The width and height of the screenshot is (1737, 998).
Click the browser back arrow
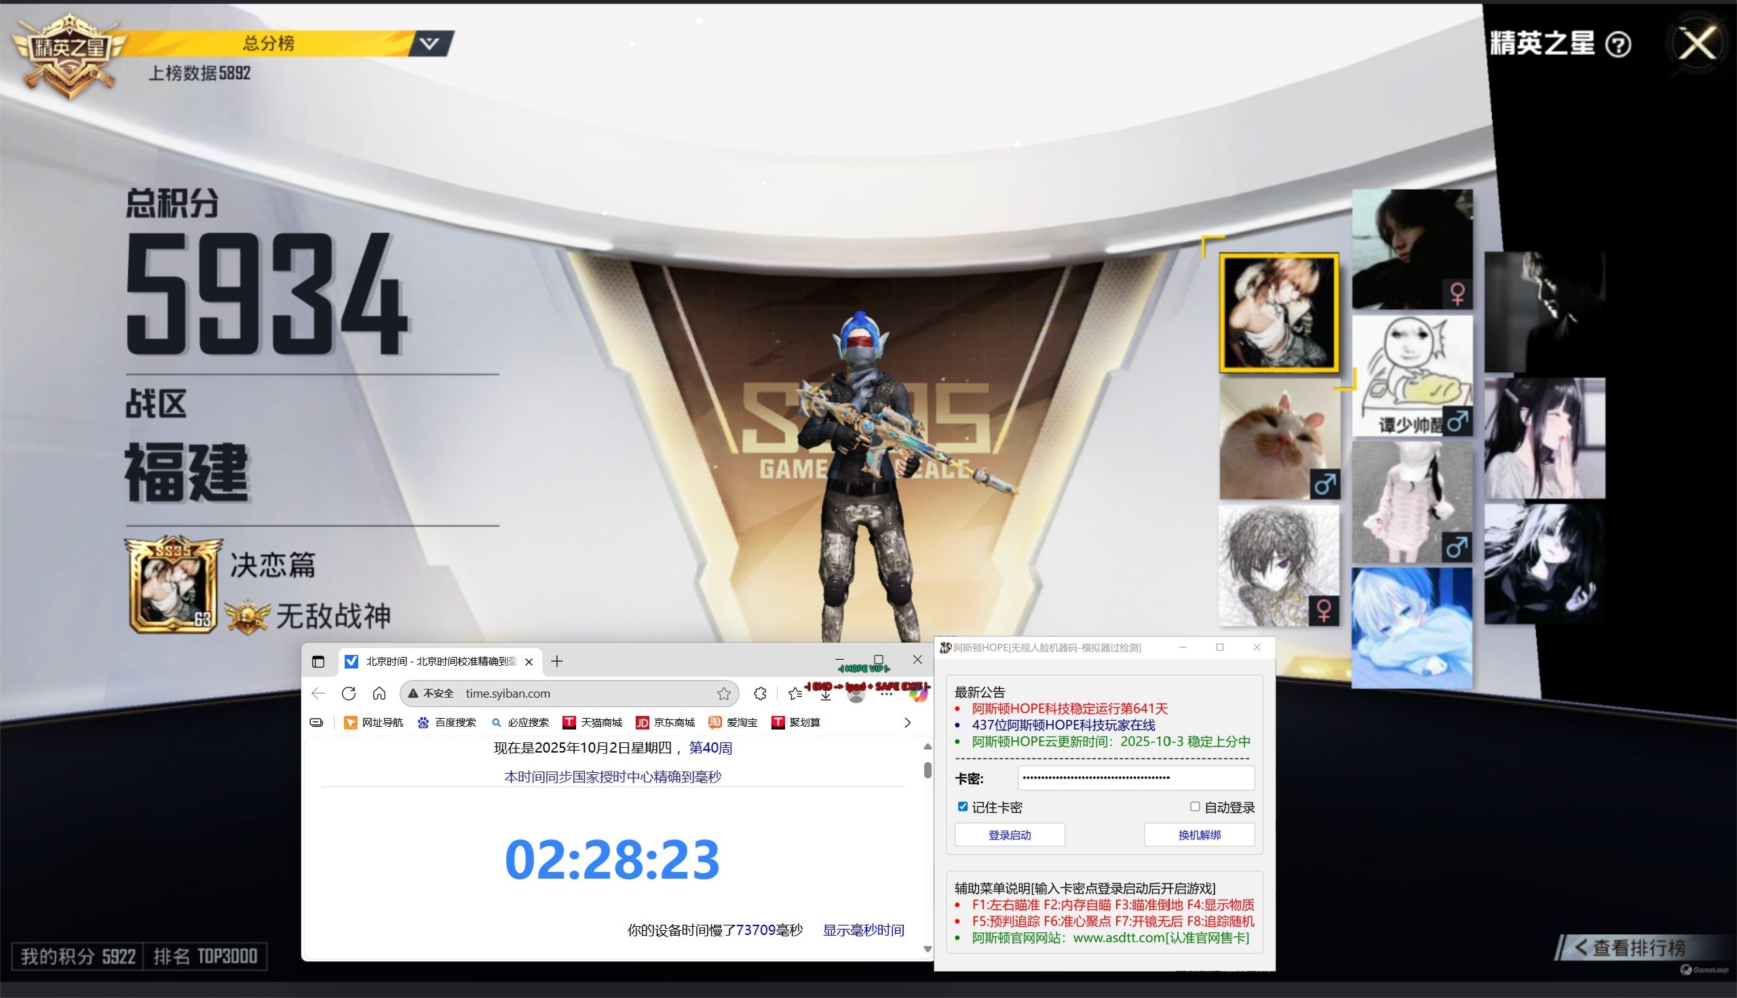(x=318, y=693)
